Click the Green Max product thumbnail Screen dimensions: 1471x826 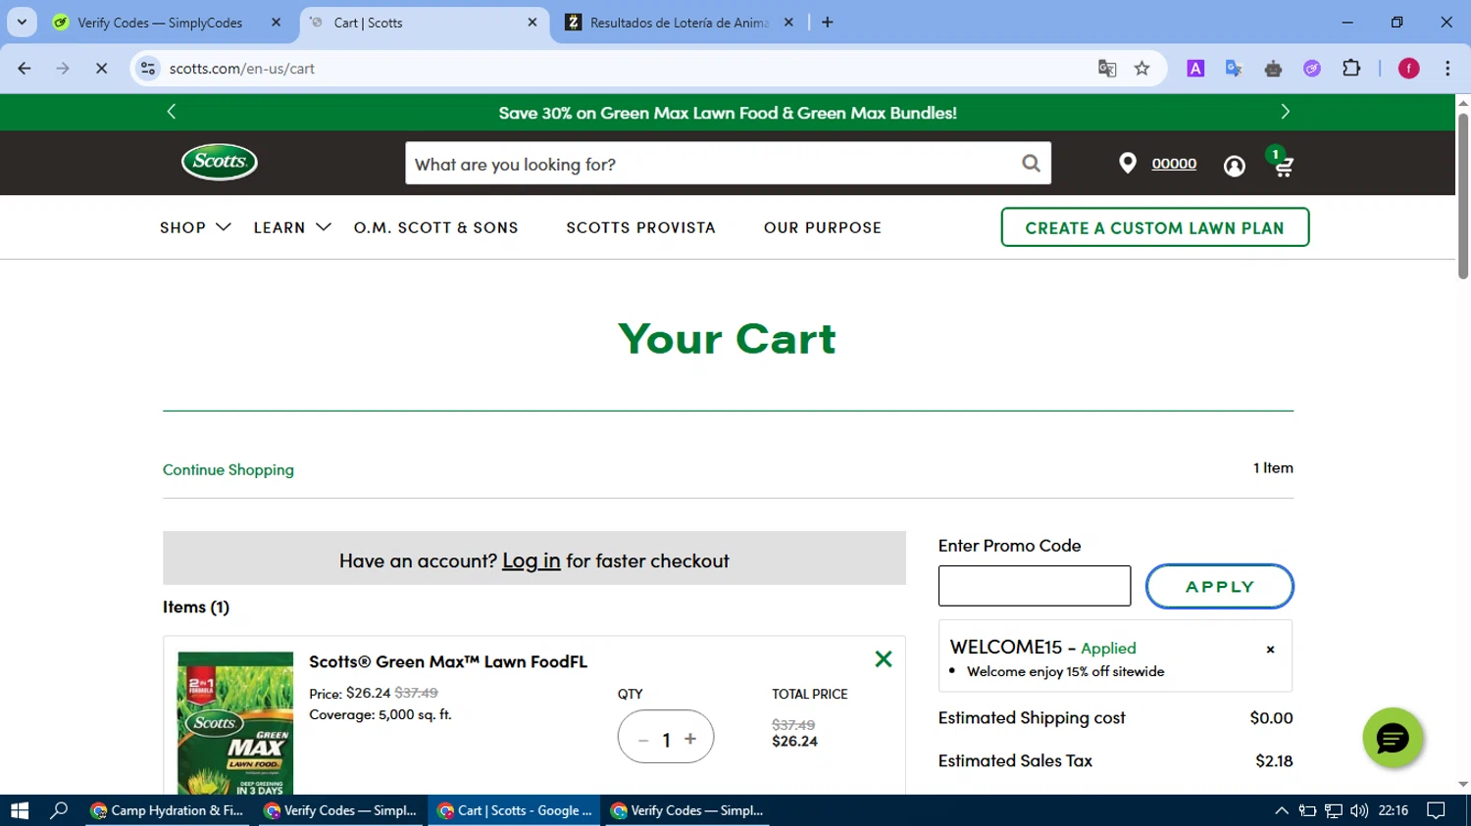pos(235,723)
